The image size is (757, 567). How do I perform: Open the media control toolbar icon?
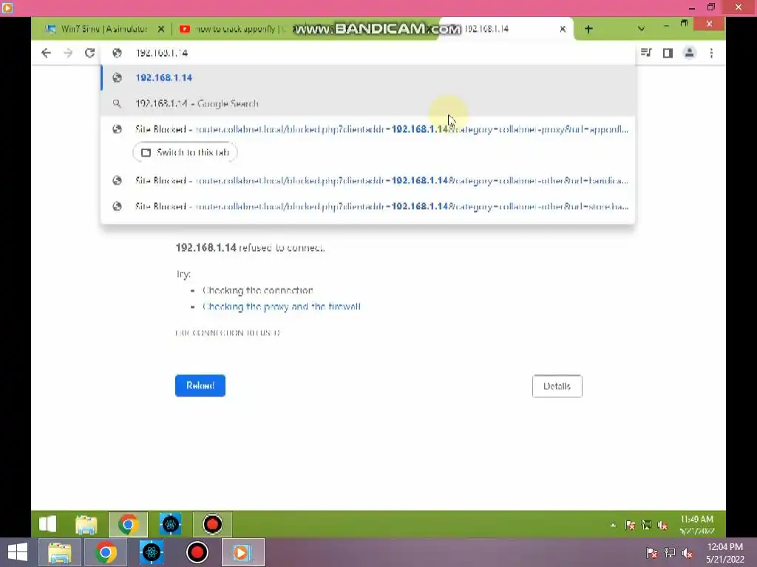coord(646,53)
